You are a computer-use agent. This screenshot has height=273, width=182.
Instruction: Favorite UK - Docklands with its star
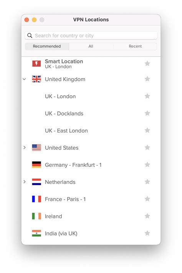coord(147,113)
